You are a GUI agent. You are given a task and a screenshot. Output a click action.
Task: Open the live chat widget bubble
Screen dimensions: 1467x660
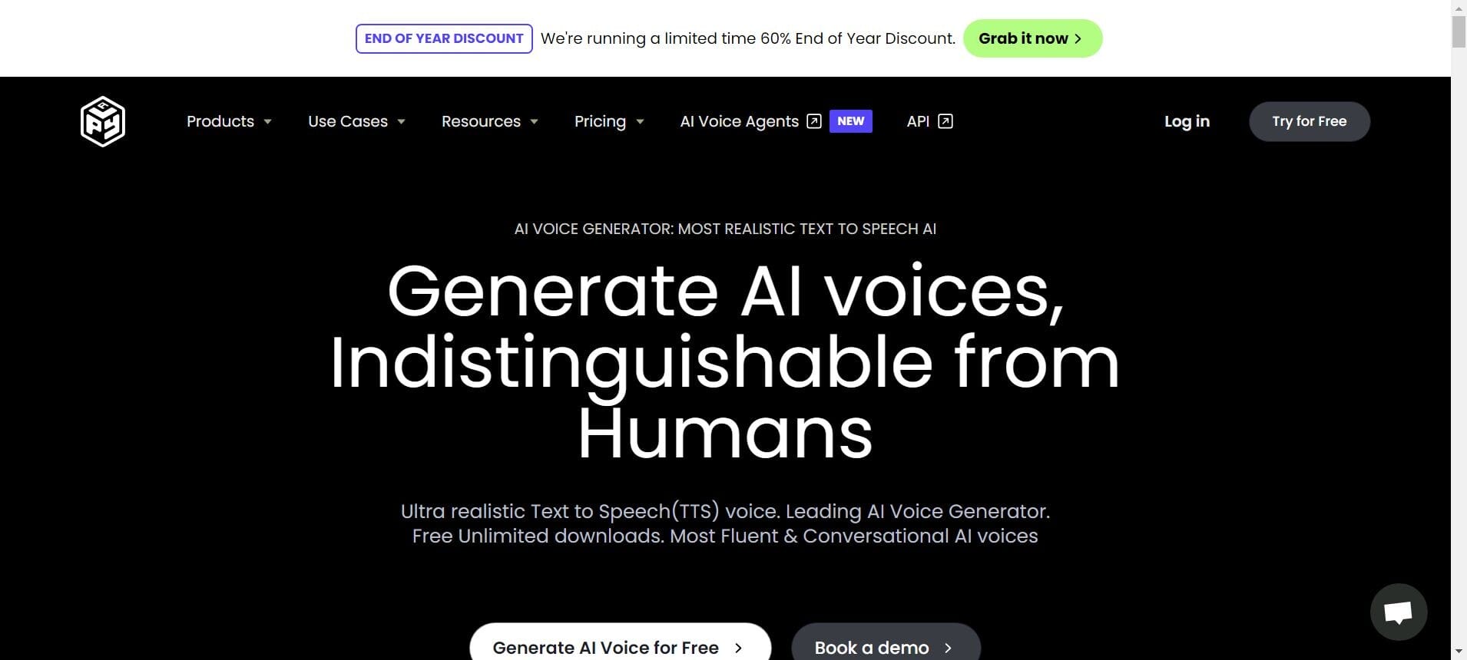tap(1398, 612)
